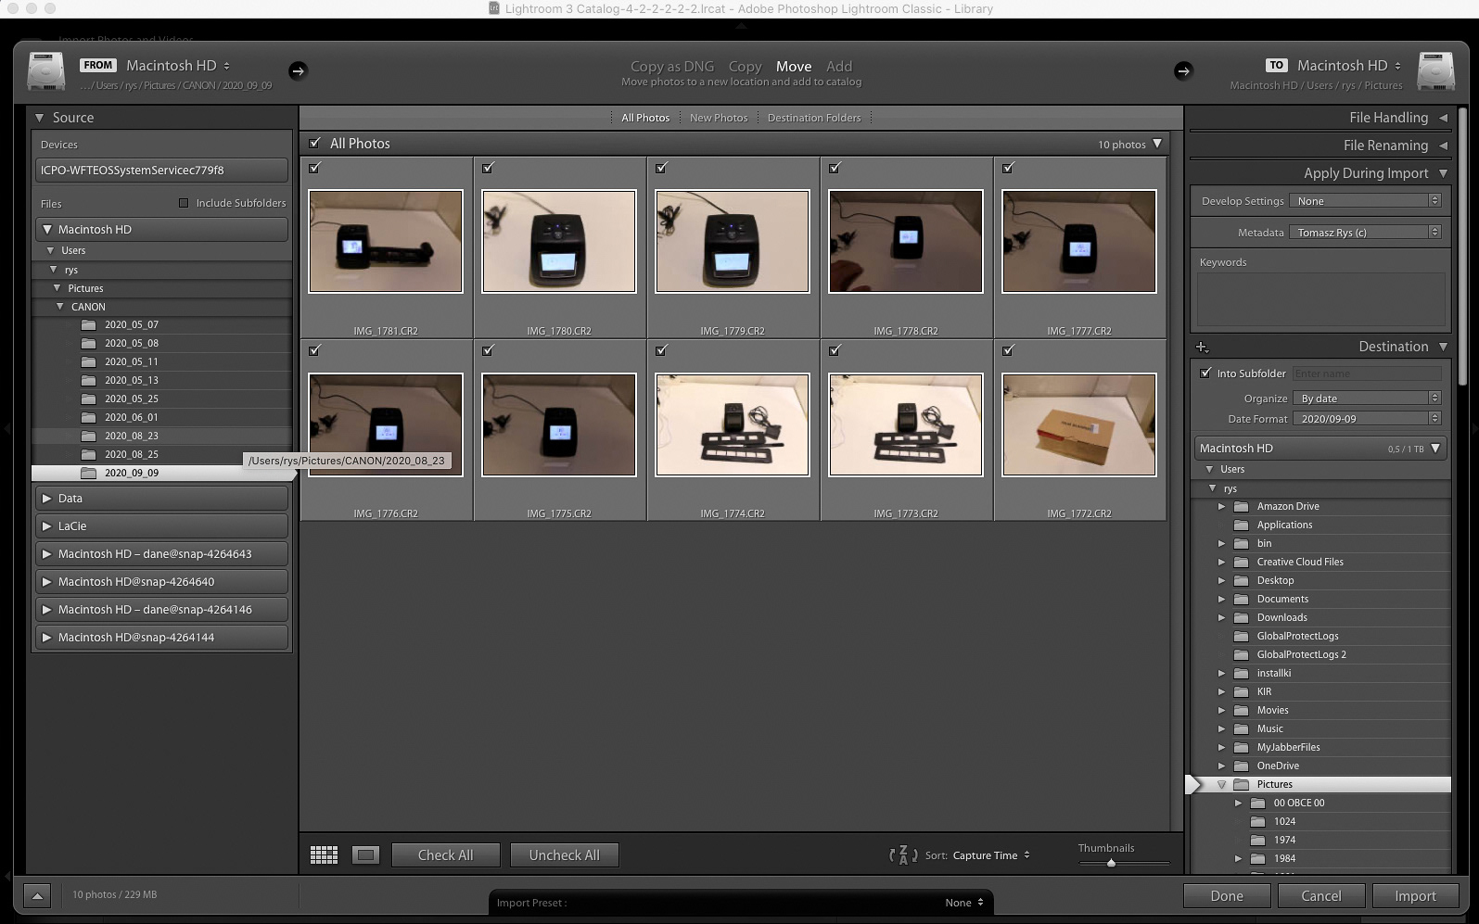
Task: Click the arrow next to the source path
Action: [298, 70]
